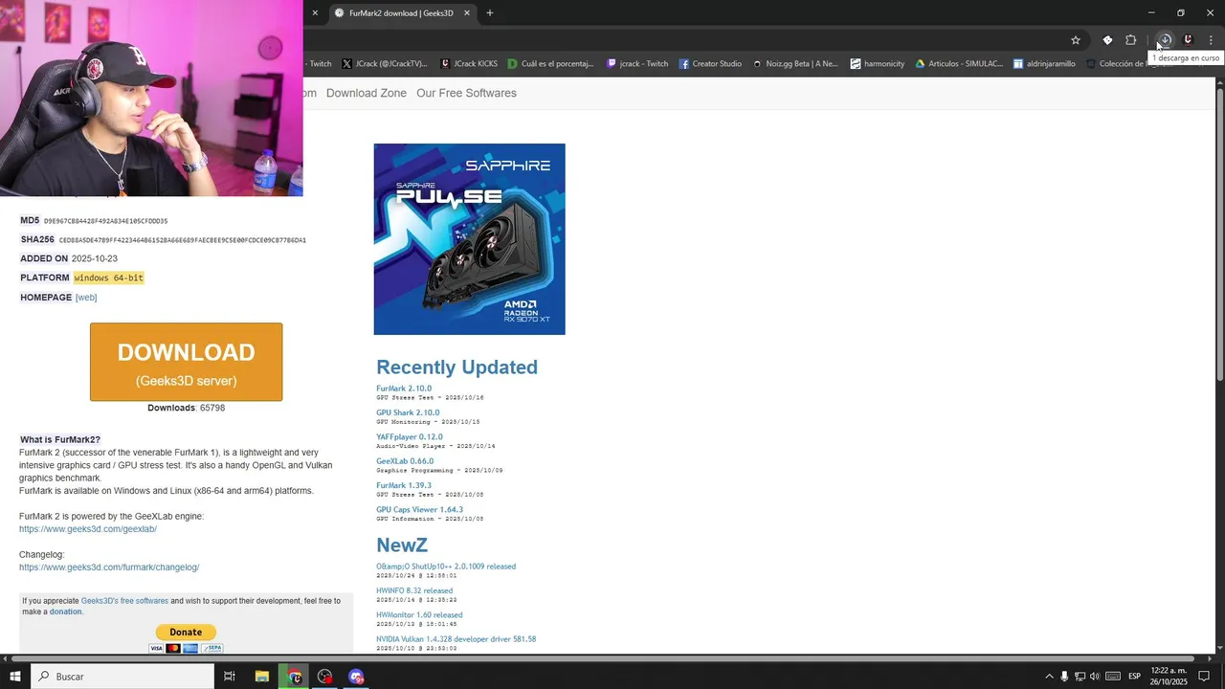Click the windows 64-bit platform tag
This screenshot has height=689, width=1225.
tap(108, 278)
